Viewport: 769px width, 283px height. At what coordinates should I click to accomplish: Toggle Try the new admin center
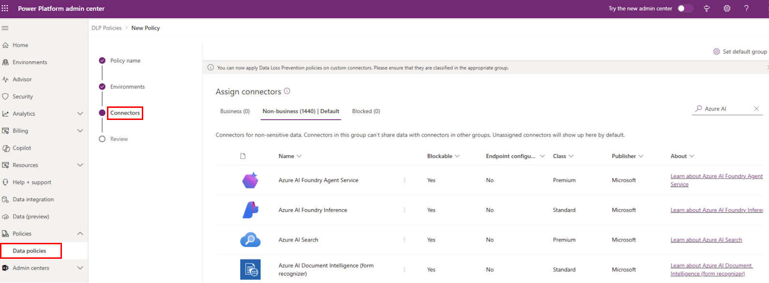tap(685, 8)
